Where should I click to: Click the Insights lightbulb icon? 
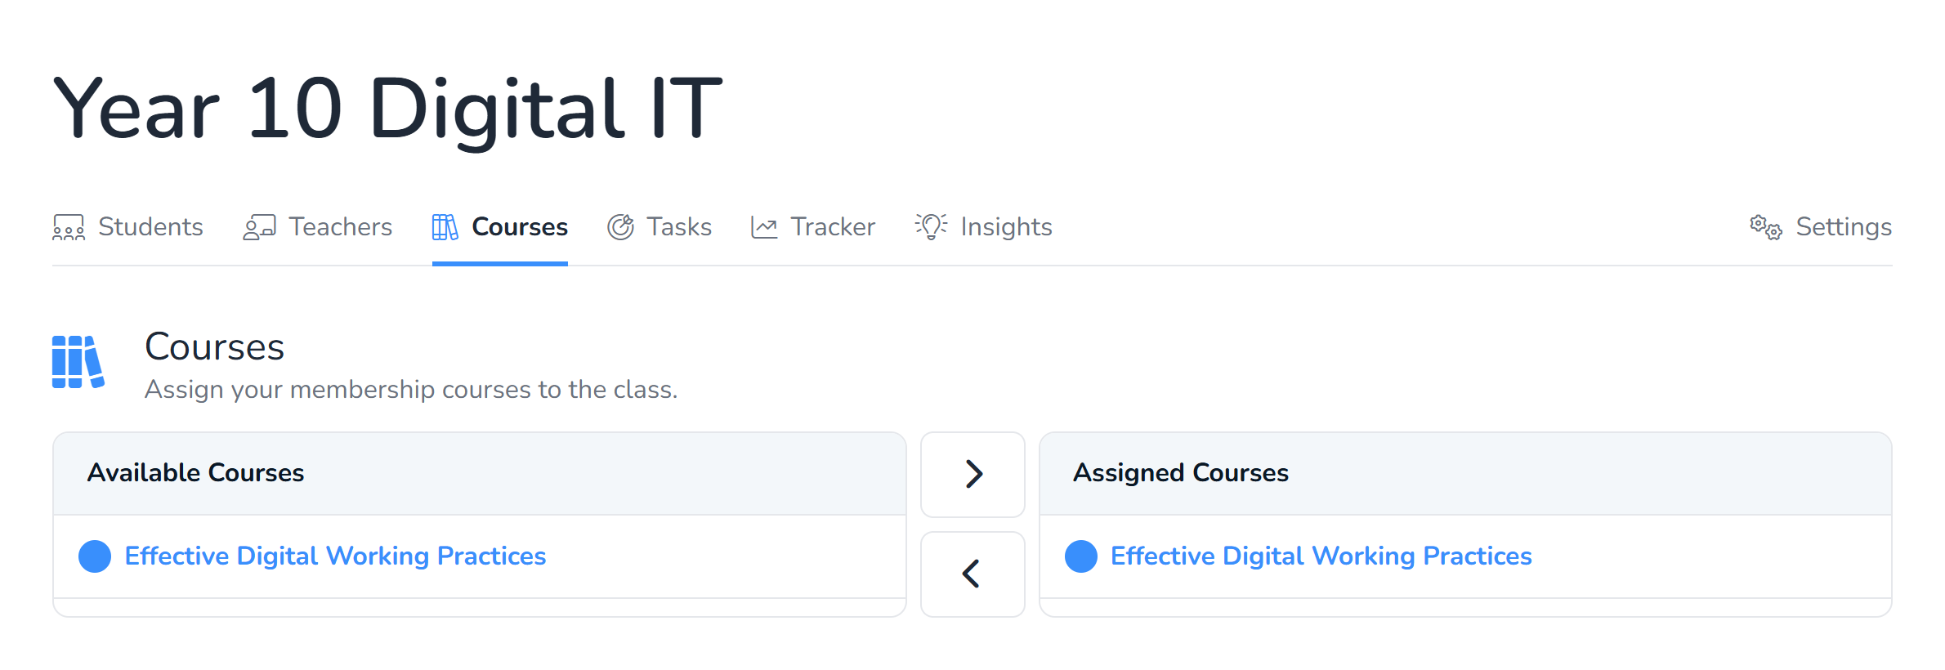tap(931, 226)
